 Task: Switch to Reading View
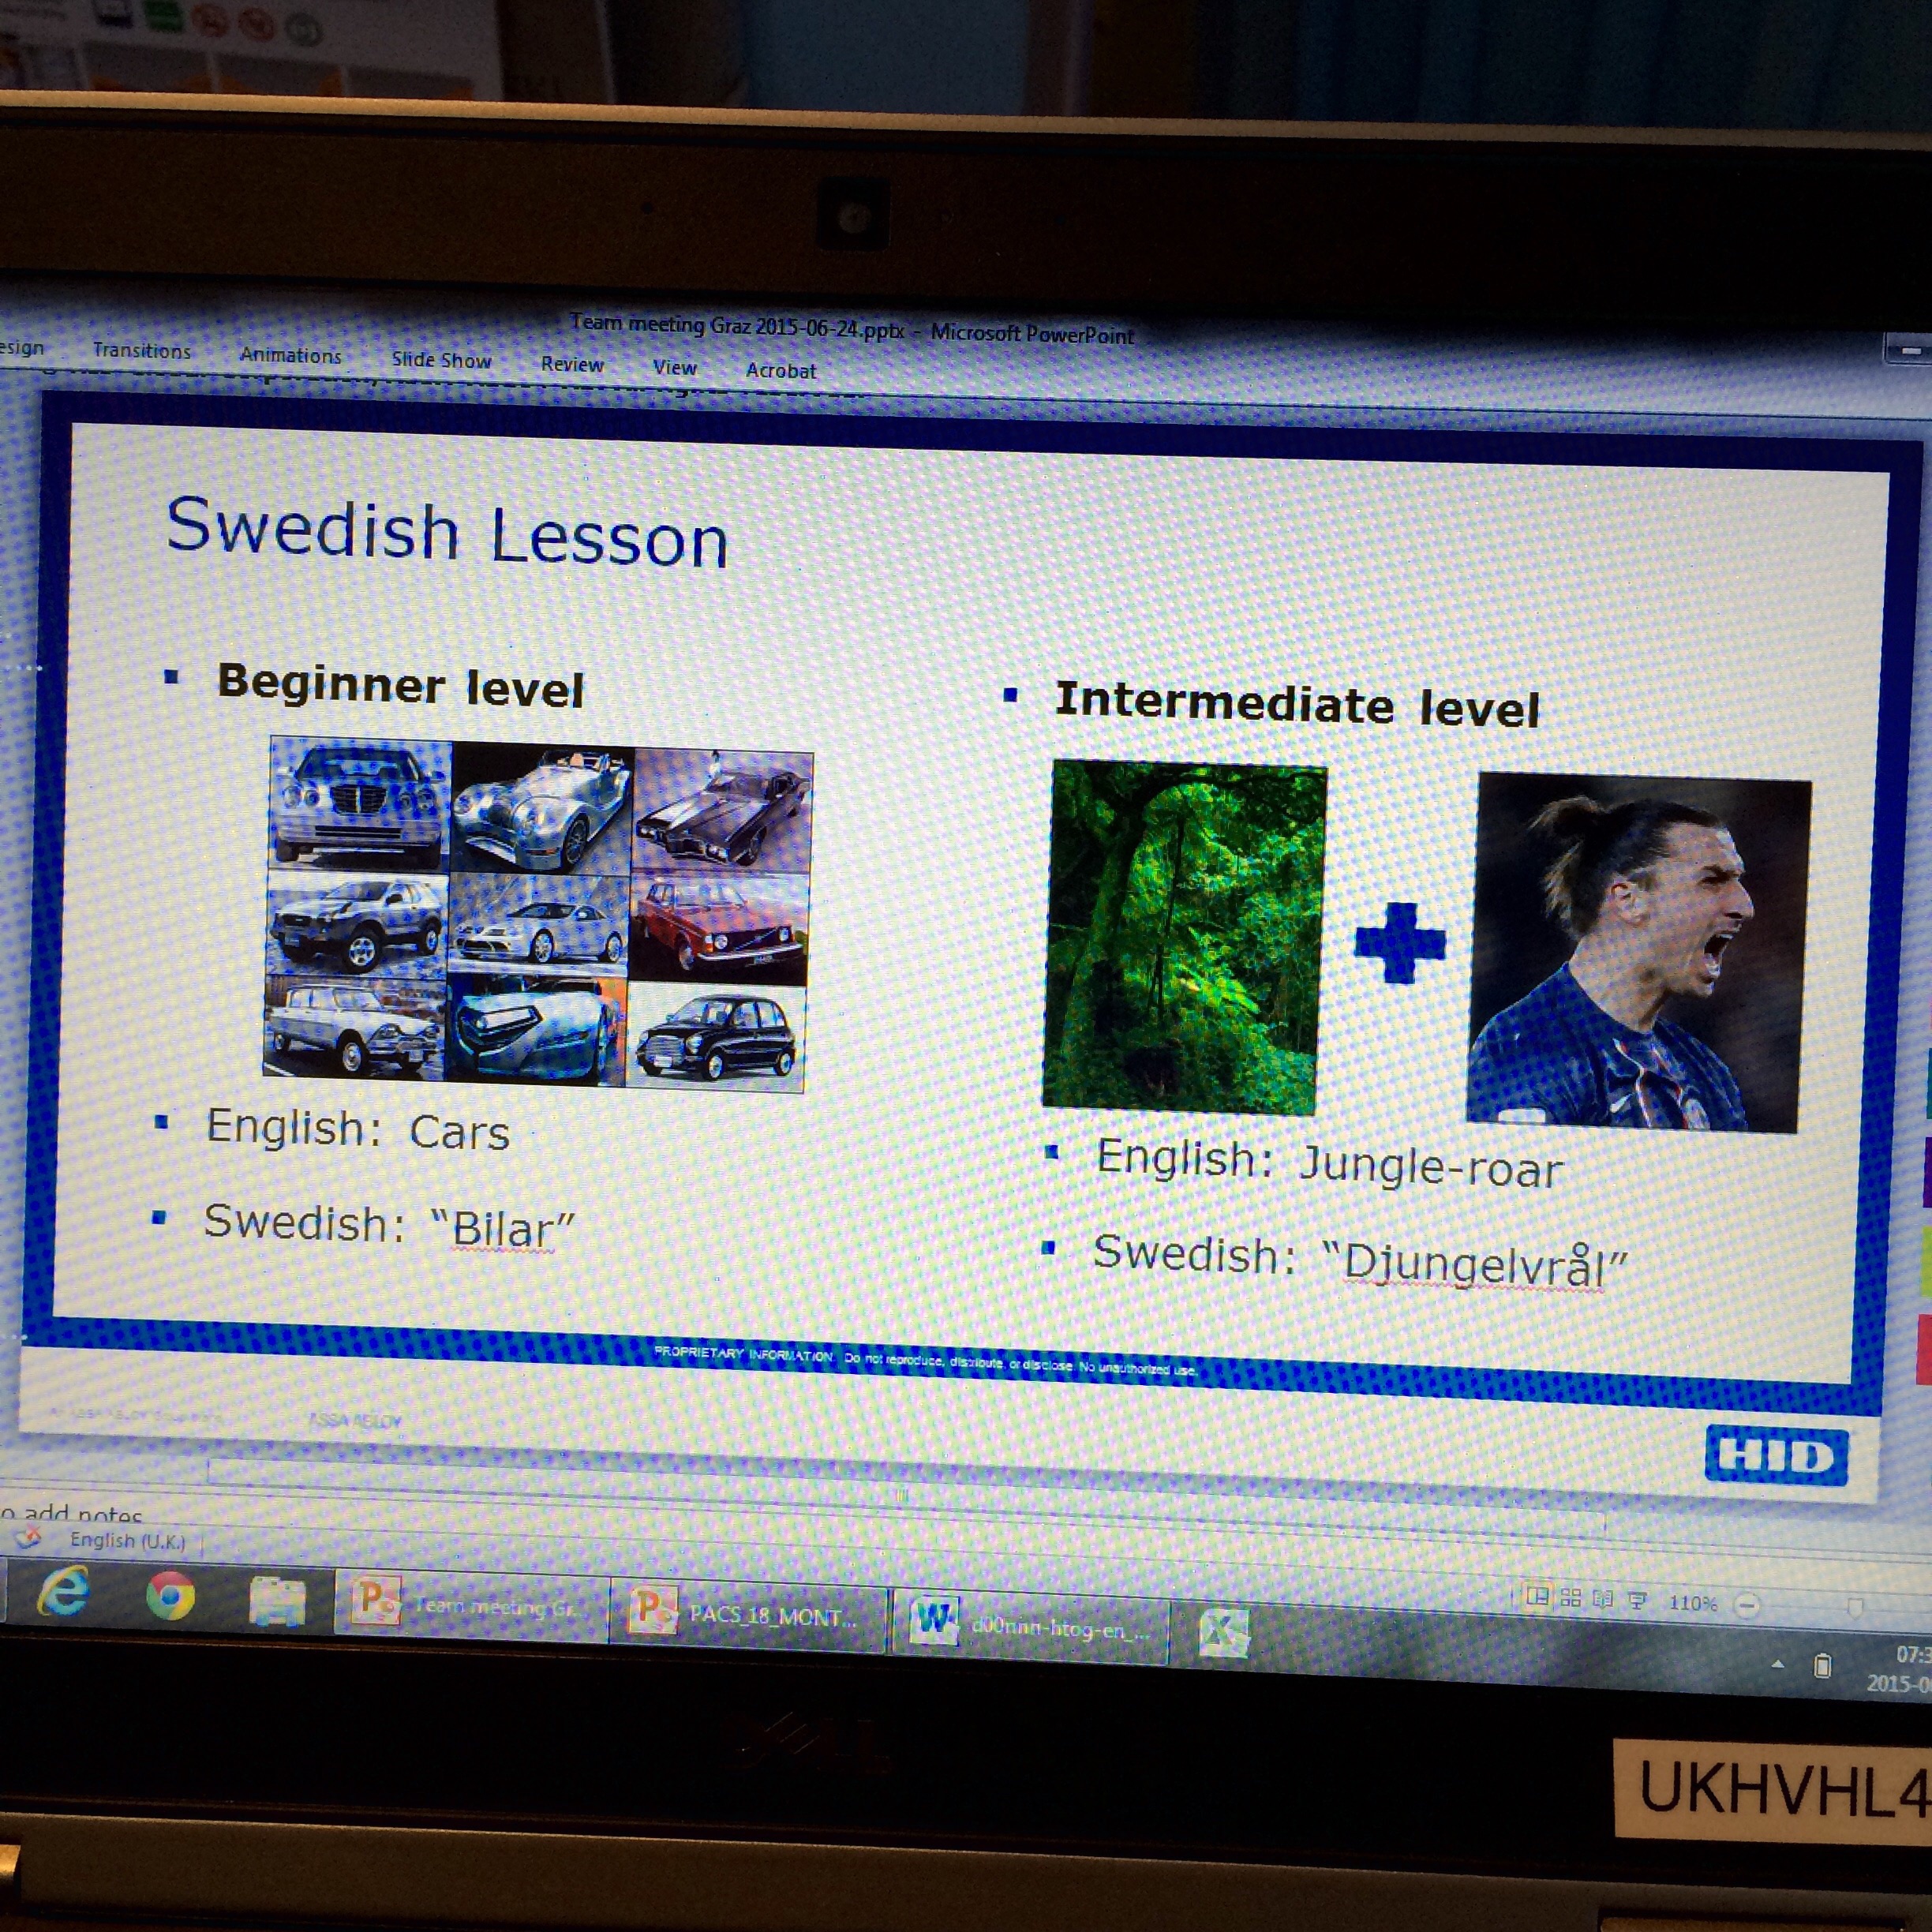tap(1603, 1599)
